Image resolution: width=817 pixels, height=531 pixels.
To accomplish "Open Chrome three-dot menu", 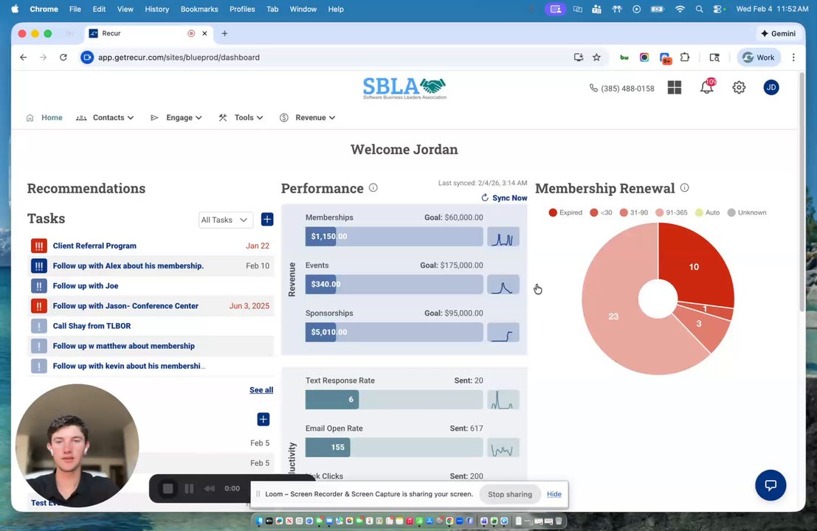I will click(x=793, y=58).
